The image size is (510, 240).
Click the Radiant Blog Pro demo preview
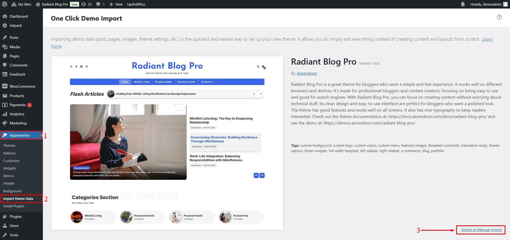(167, 143)
